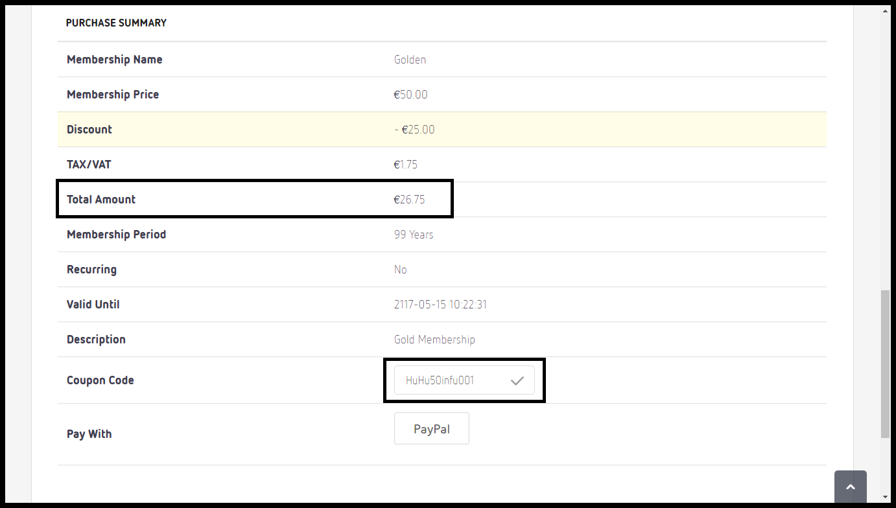The width and height of the screenshot is (896, 508).
Task: Pay with the PayPal button
Action: [x=431, y=429]
